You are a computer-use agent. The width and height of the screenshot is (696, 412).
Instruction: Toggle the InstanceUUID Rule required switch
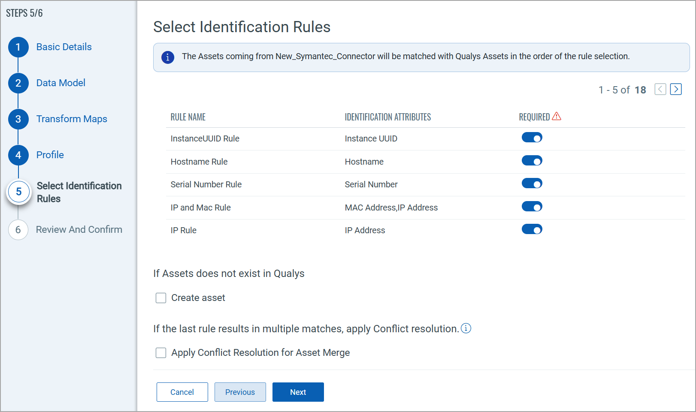532,138
